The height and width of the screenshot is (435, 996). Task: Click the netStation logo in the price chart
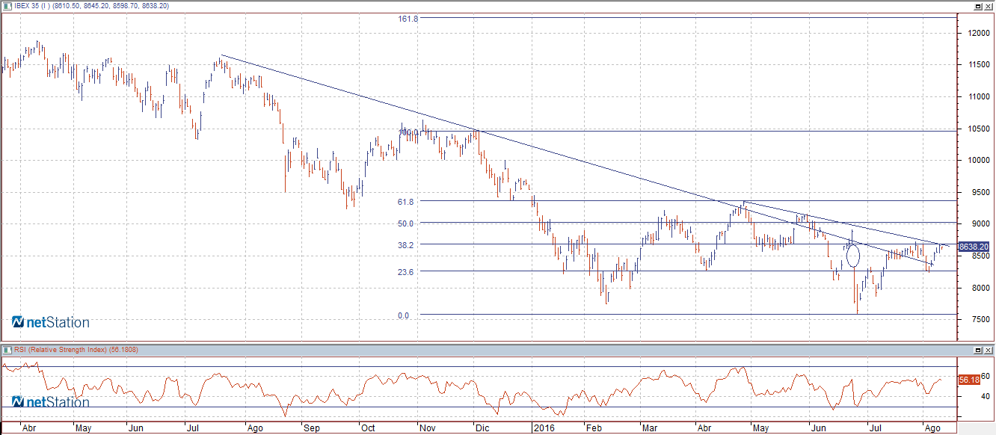50,322
